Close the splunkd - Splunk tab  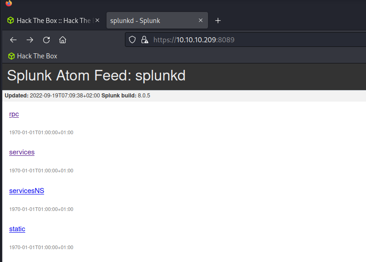(201, 20)
